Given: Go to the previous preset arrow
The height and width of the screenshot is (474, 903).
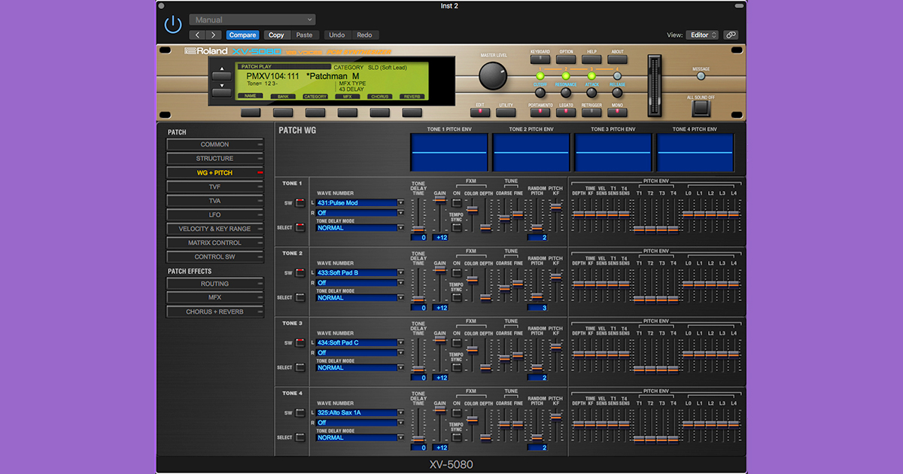Looking at the screenshot, I should [198, 35].
